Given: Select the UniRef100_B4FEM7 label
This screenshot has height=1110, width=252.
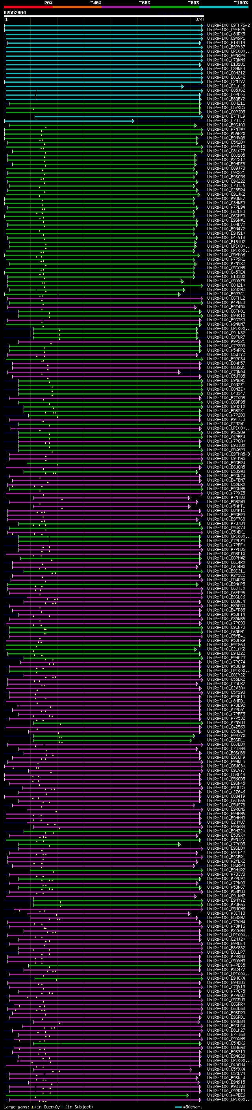Looking at the screenshot, I should click(x=226, y=480).
